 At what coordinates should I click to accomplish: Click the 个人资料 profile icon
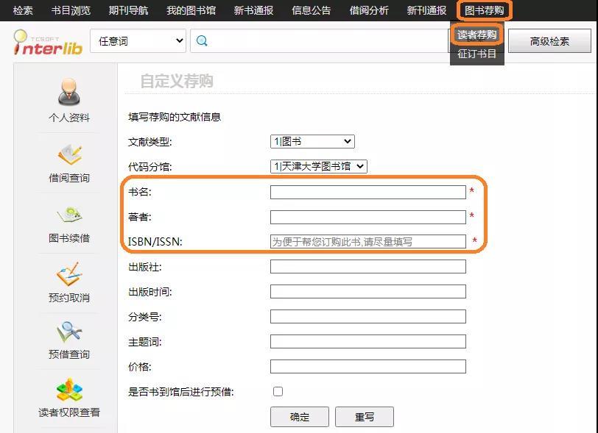(68, 92)
